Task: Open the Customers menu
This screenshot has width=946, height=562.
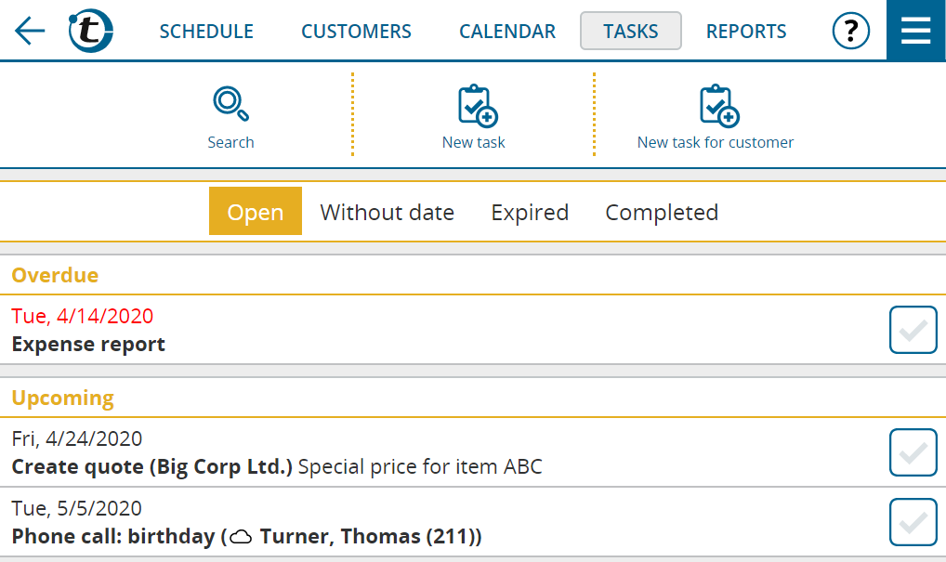Action: point(356,31)
